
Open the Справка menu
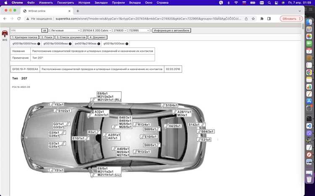point(162,3)
